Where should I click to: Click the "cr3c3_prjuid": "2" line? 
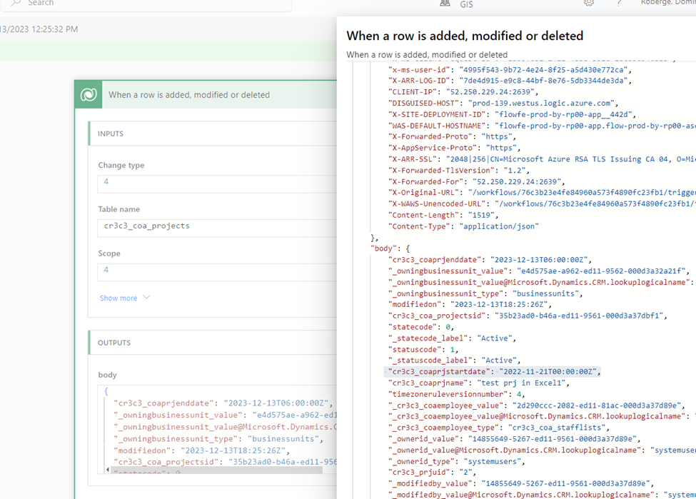[x=433, y=472]
